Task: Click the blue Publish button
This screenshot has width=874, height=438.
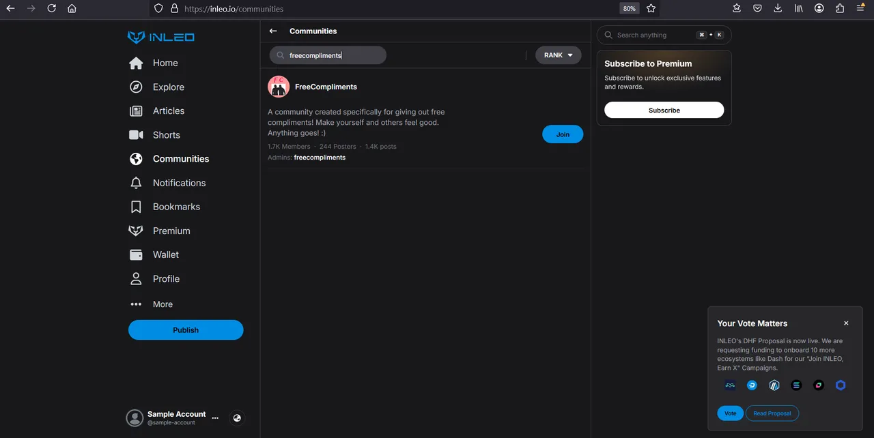Action: click(186, 330)
